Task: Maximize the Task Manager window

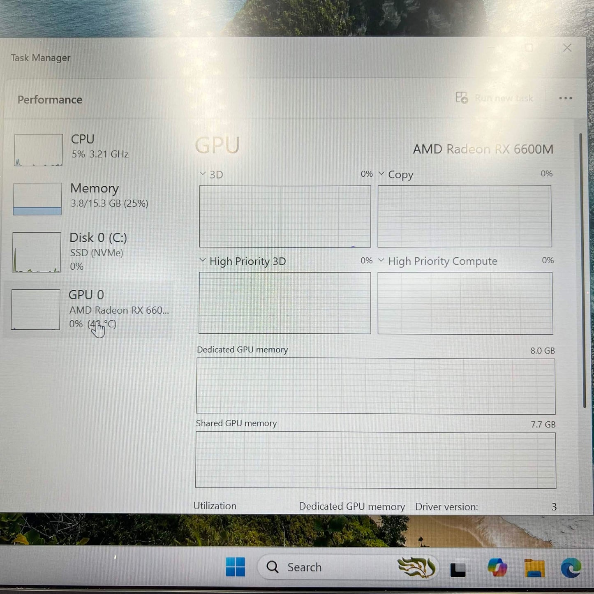Action: pos(529,48)
